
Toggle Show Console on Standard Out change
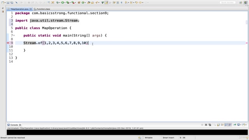click(x=226, y=125)
